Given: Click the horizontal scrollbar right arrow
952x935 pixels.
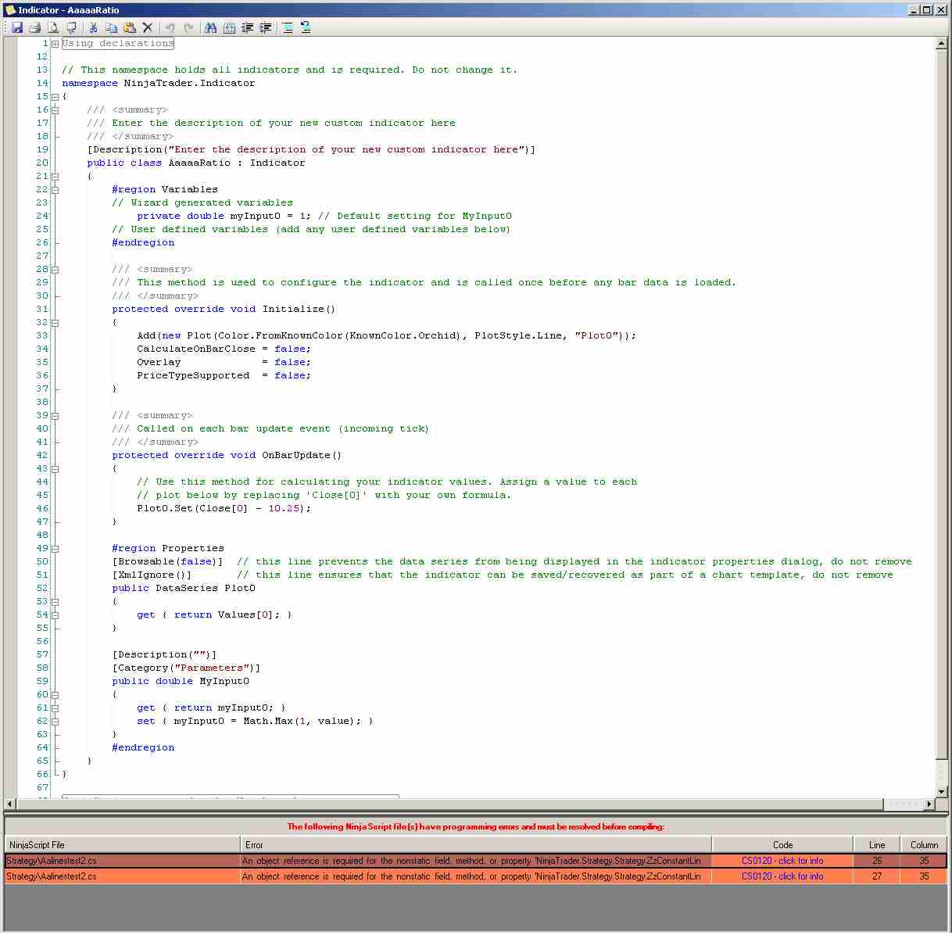Looking at the screenshot, I should (x=929, y=804).
